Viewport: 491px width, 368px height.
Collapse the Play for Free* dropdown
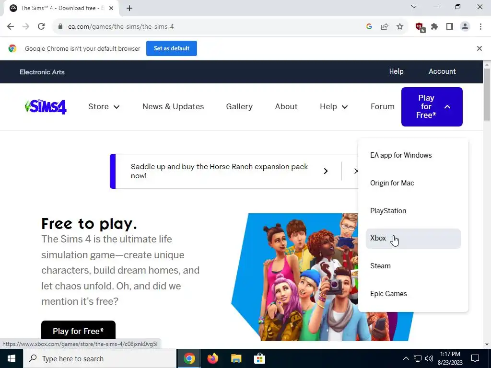pyautogui.click(x=432, y=107)
